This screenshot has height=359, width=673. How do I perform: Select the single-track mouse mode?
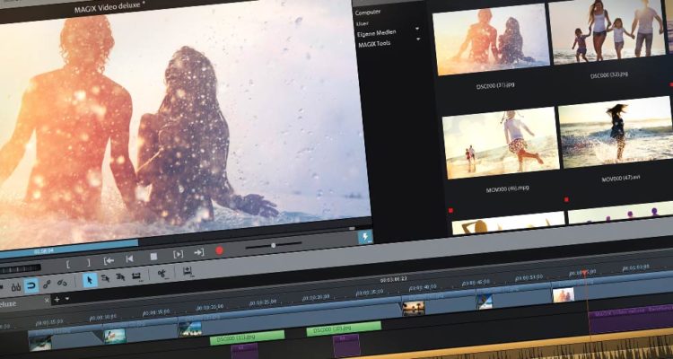point(105,278)
